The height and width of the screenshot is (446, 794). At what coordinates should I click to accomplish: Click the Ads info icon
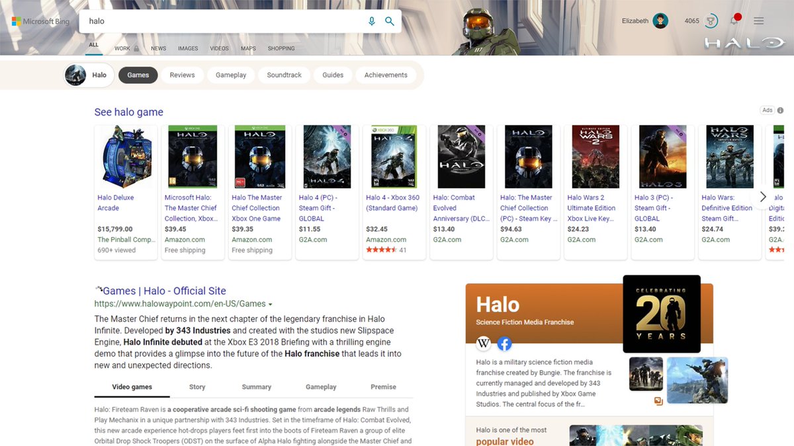pyautogui.click(x=780, y=110)
